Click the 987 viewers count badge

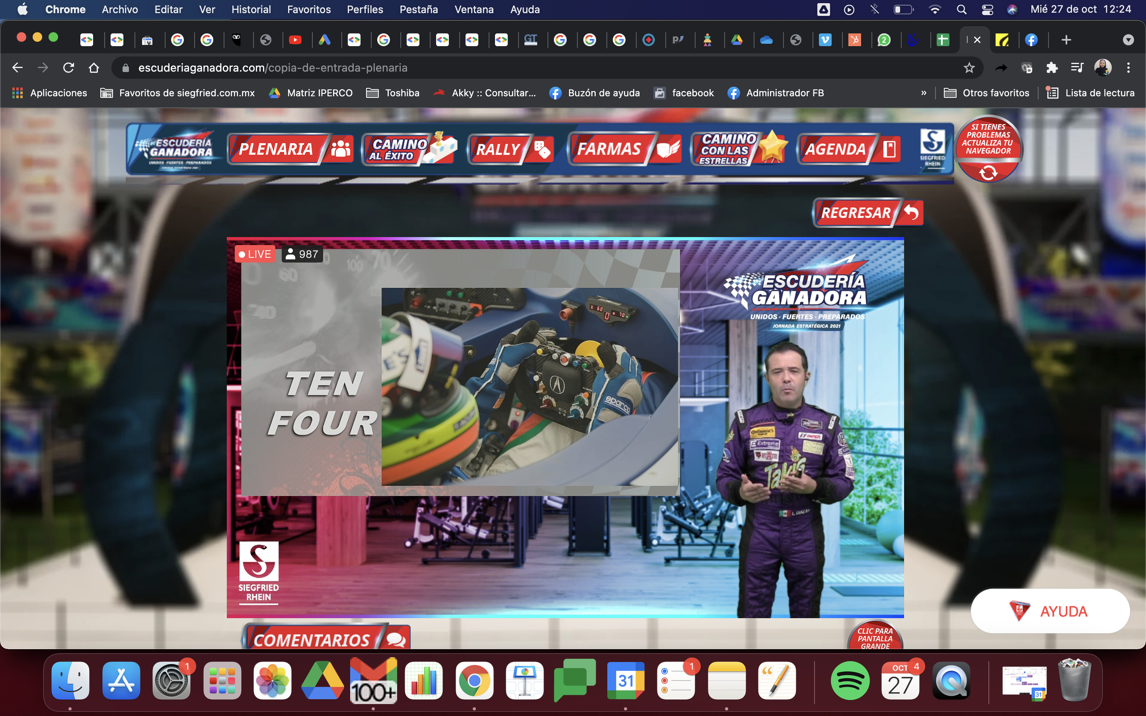[302, 254]
